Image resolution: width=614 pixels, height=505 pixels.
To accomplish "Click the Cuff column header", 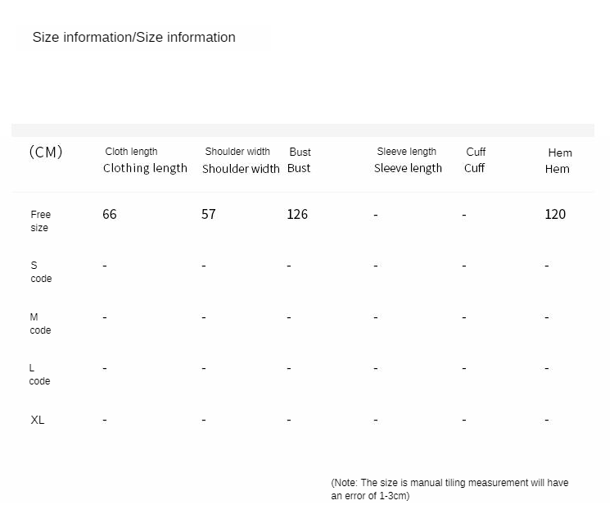I will point(475,160).
